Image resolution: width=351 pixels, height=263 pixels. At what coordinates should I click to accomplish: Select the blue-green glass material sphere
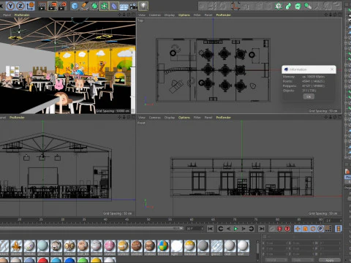tap(43, 246)
